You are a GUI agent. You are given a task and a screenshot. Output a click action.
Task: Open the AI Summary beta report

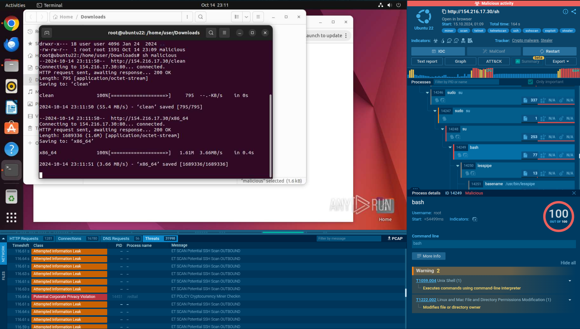[528, 61]
